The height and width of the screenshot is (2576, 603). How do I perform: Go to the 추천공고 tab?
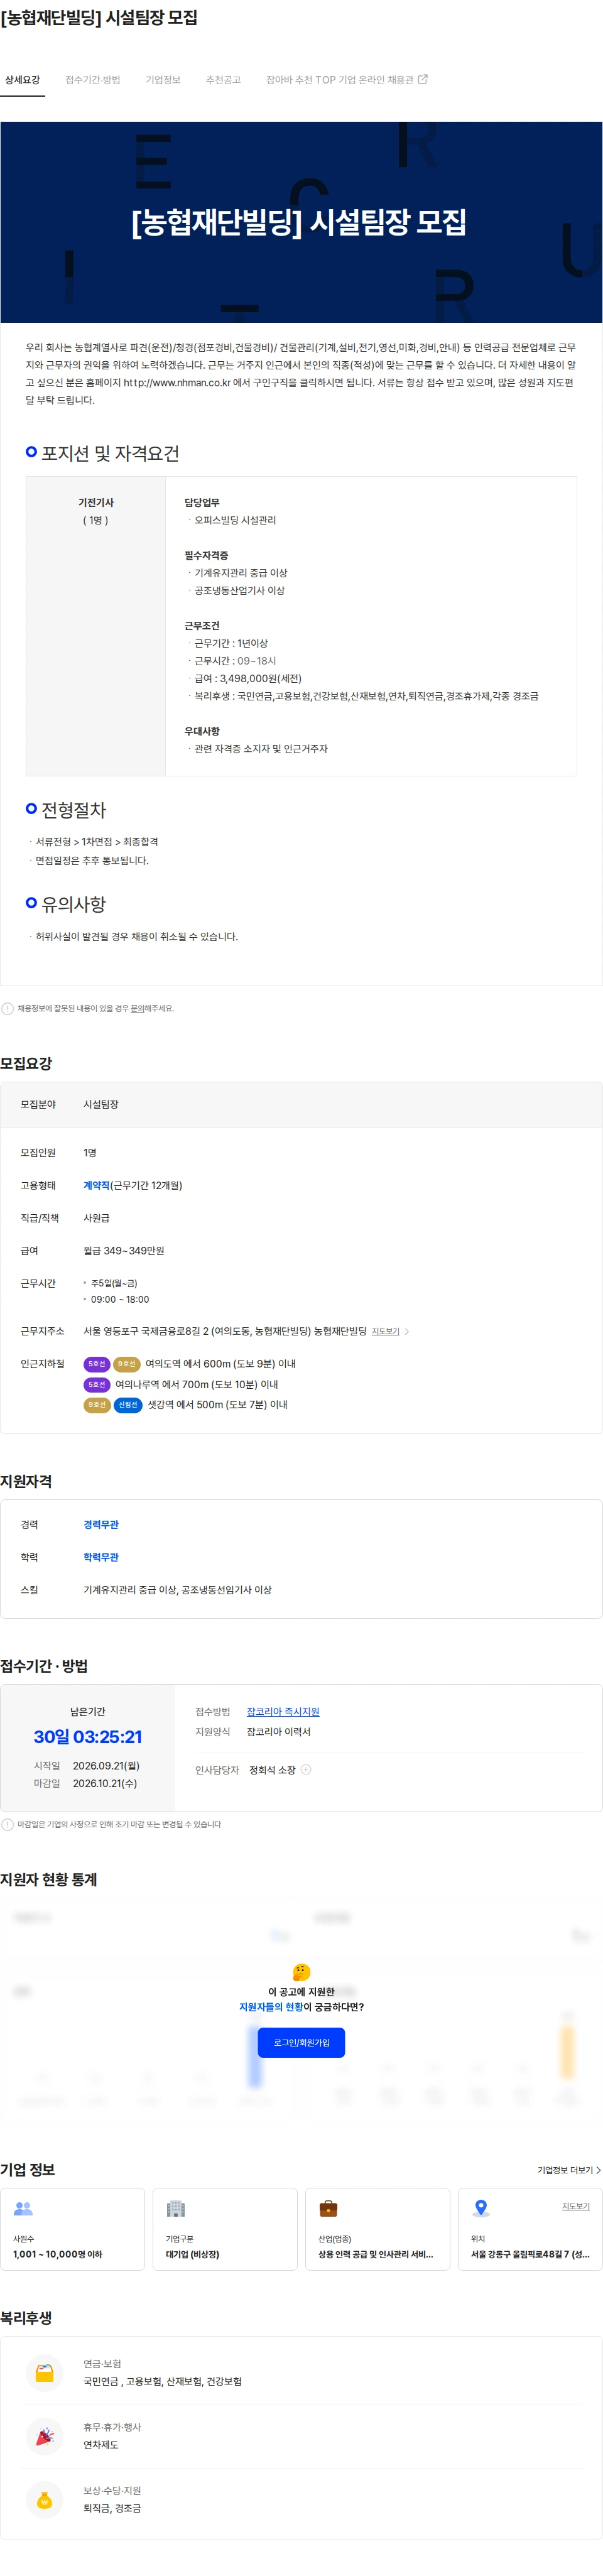[223, 80]
